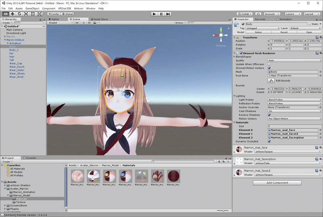Switch to the Console tab

pyautogui.click(x=29, y=158)
